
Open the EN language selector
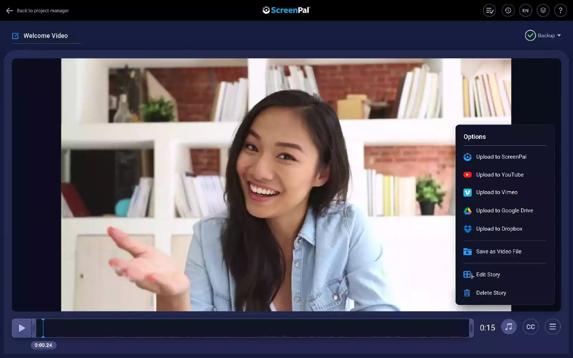525,10
